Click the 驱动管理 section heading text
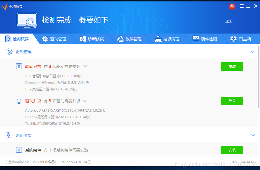Screen dimensions: 260x170 (23, 52)
